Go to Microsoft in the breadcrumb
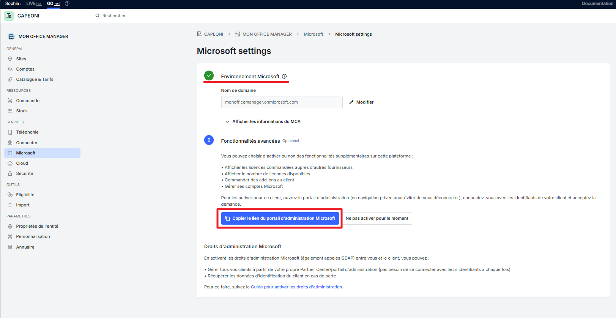Screen dimensions: 616x318 (314, 34)
